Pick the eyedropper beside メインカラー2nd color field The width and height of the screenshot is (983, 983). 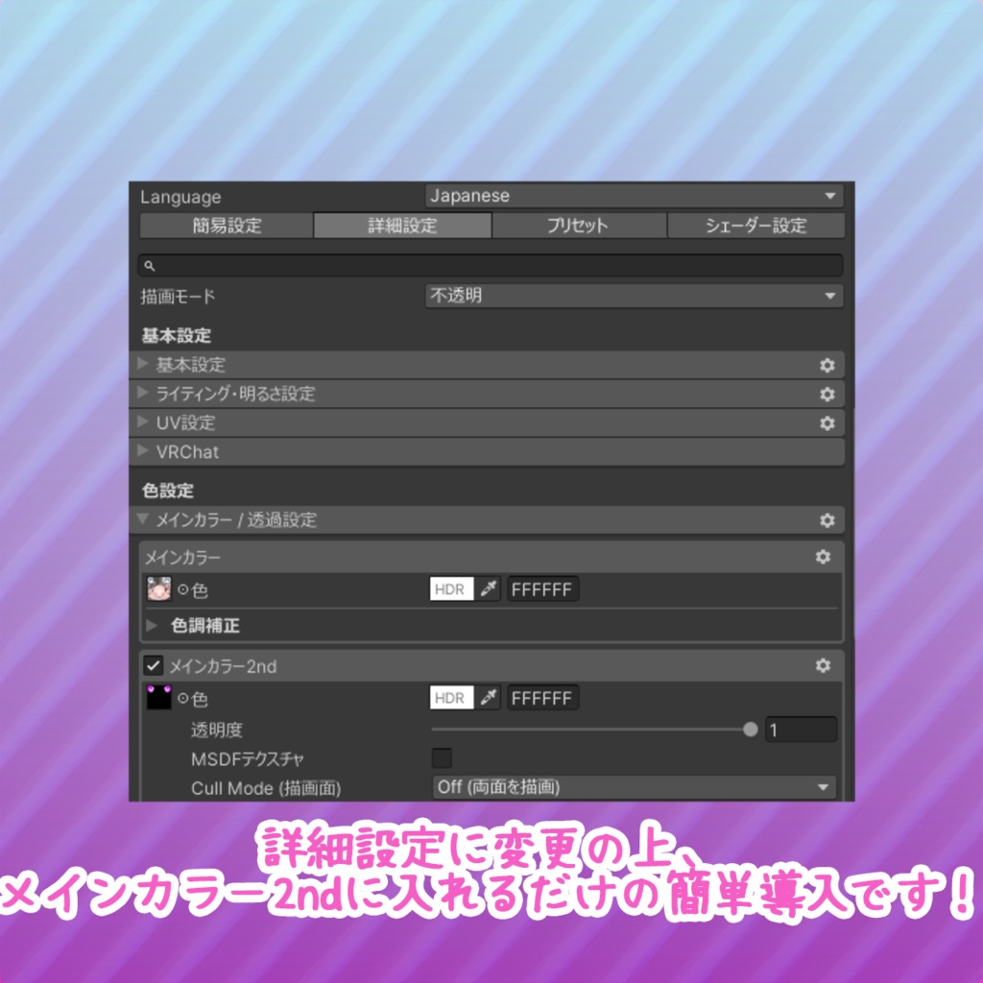point(490,698)
